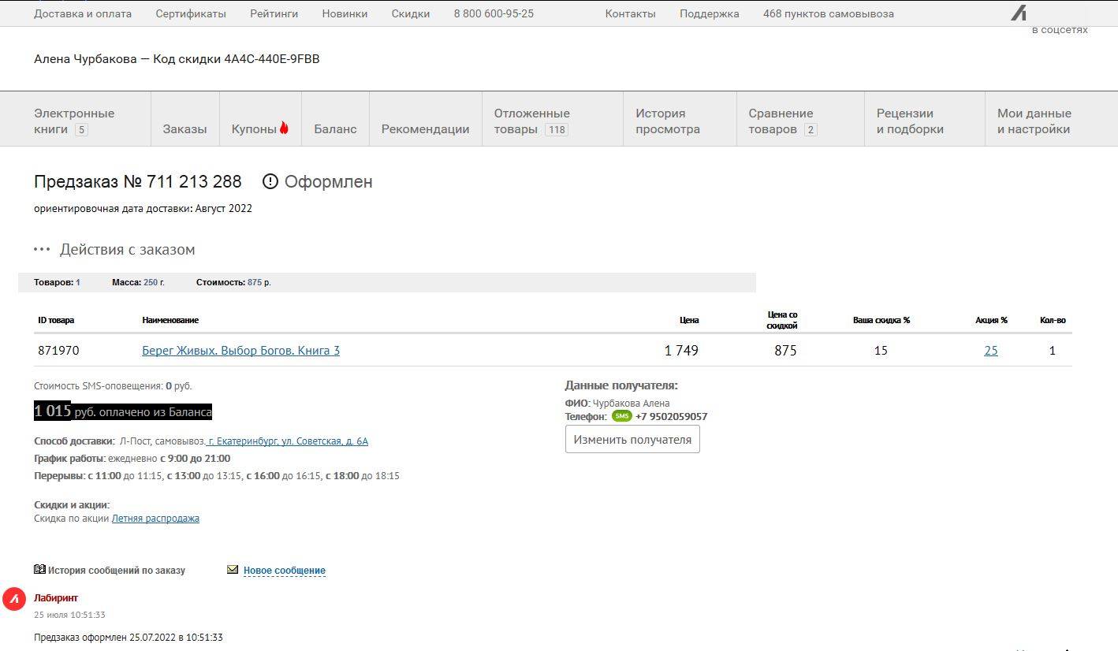
Task: Go to Поддержка
Action: coord(710,13)
